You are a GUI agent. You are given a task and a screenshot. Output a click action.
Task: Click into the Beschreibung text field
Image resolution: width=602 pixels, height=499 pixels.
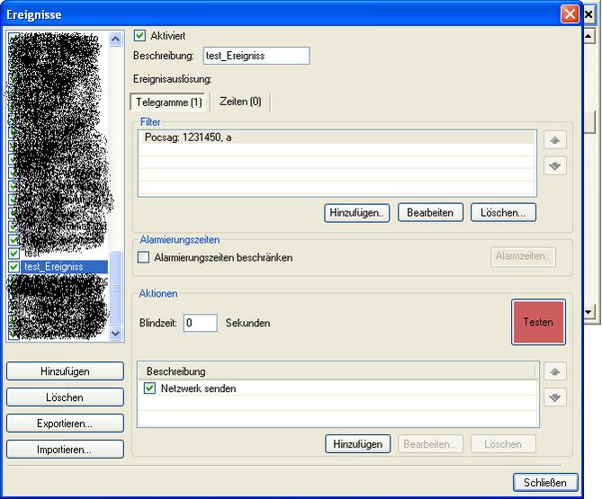tap(256, 56)
